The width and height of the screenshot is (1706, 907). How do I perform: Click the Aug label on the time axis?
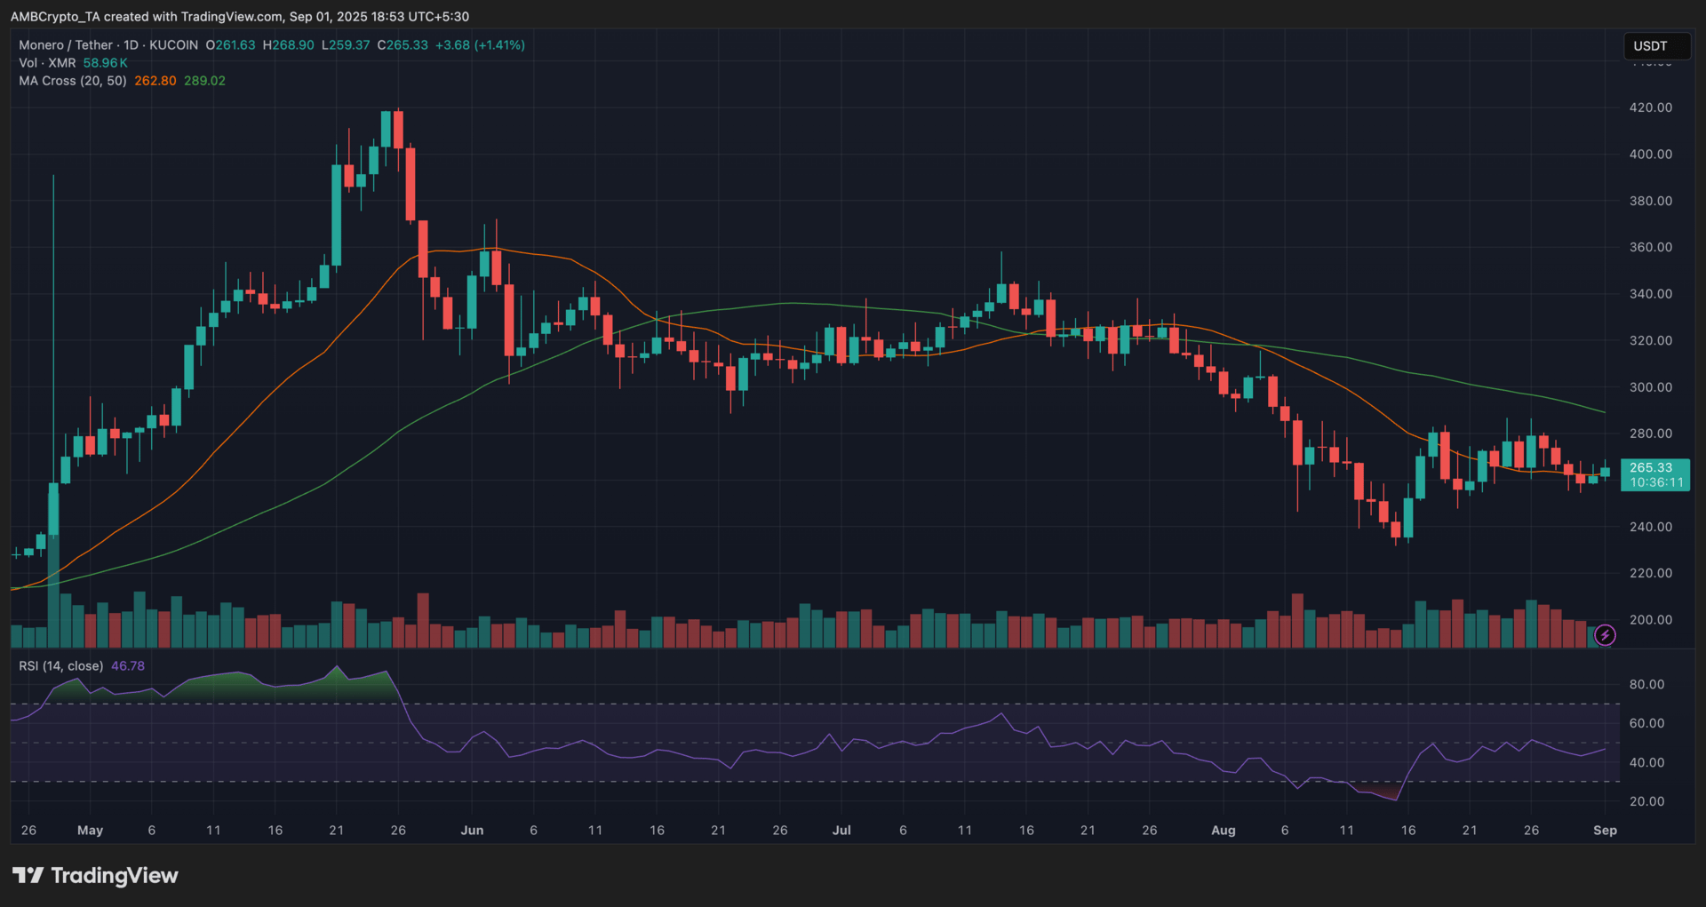click(x=1224, y=831)
